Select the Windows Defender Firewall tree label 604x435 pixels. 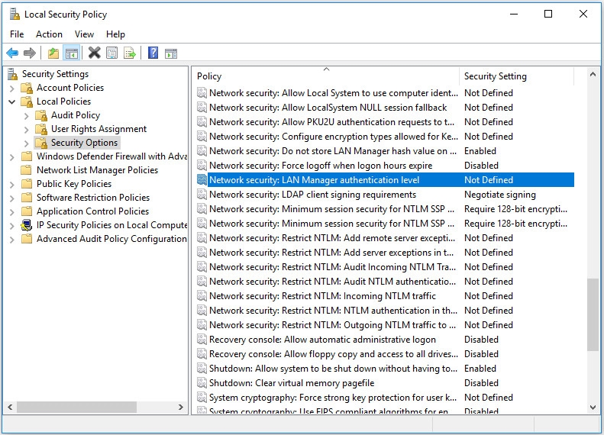[x=111, y=156]
